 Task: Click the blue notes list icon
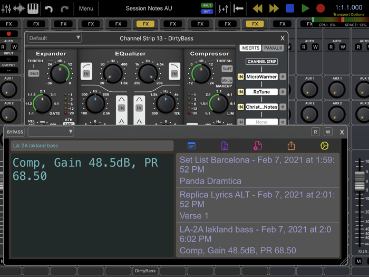click(x=191, y=146)
